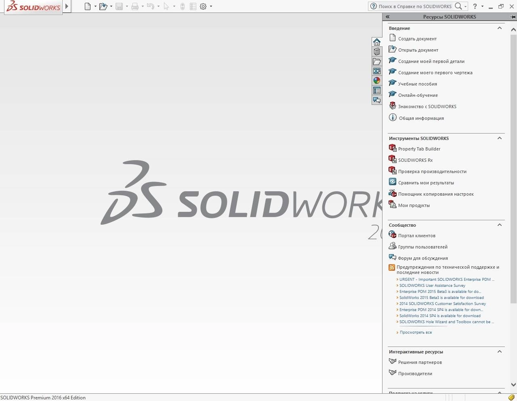Open the Print dropdown arrow
517x401 pixels.
pyautogui.click(x=143, y=6)
